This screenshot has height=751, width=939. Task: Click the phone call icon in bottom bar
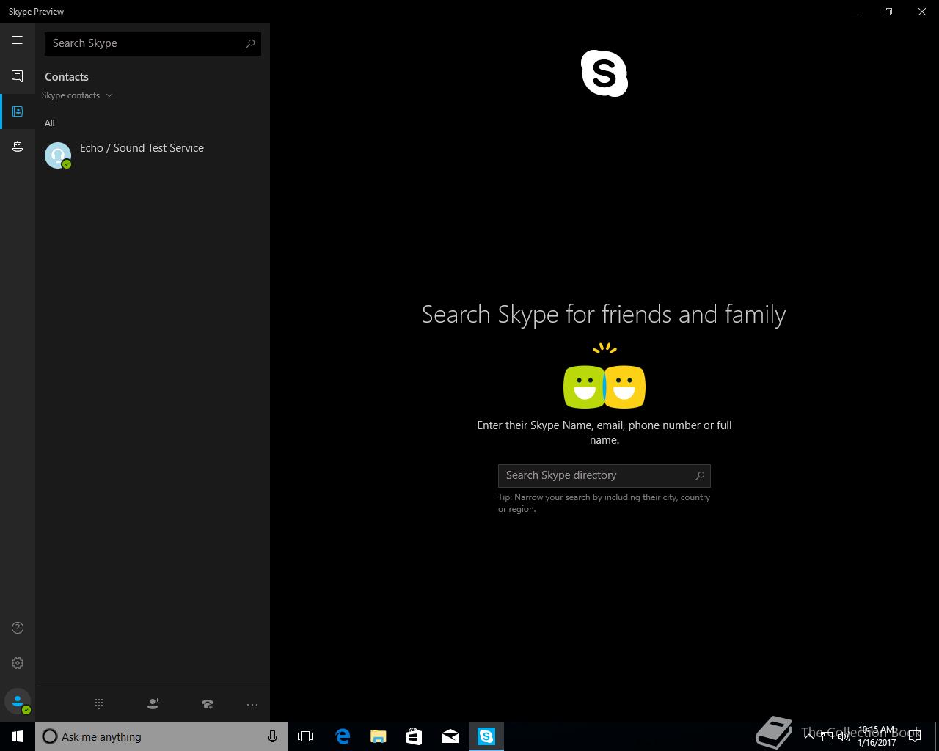click(208, 704)
